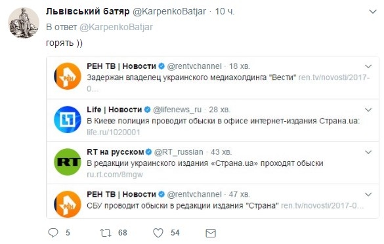
Task: Click the @KarpenkoBatjar reply mention
Action: pos(116,27)
